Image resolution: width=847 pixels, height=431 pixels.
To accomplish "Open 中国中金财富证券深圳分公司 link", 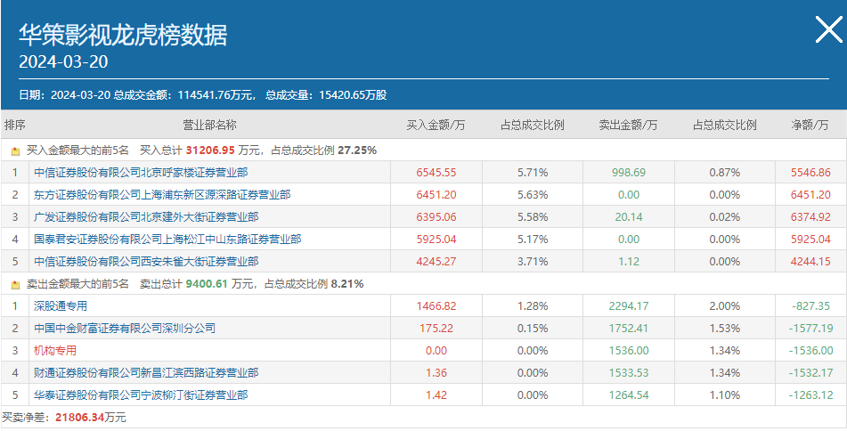I will click(124, 329).
